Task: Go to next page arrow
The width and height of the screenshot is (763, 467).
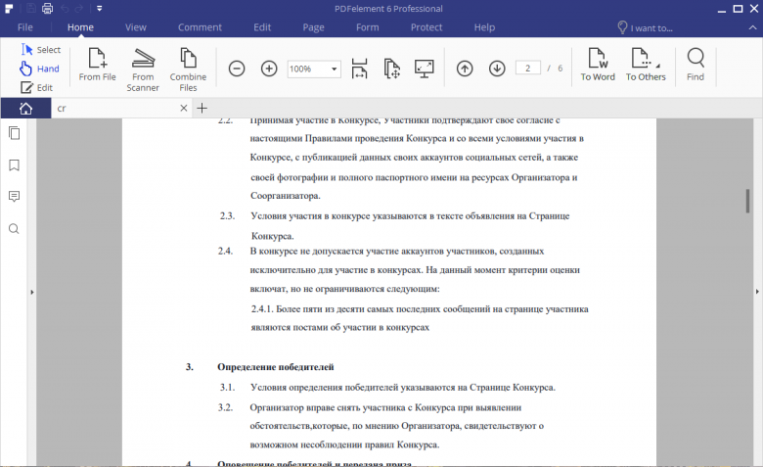Action: tap(497, 69)
